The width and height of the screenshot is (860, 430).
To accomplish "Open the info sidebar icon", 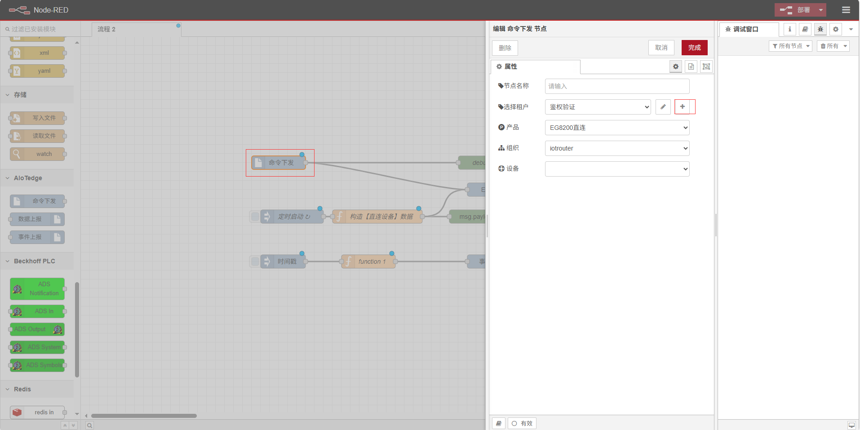I will coord(789,29).
